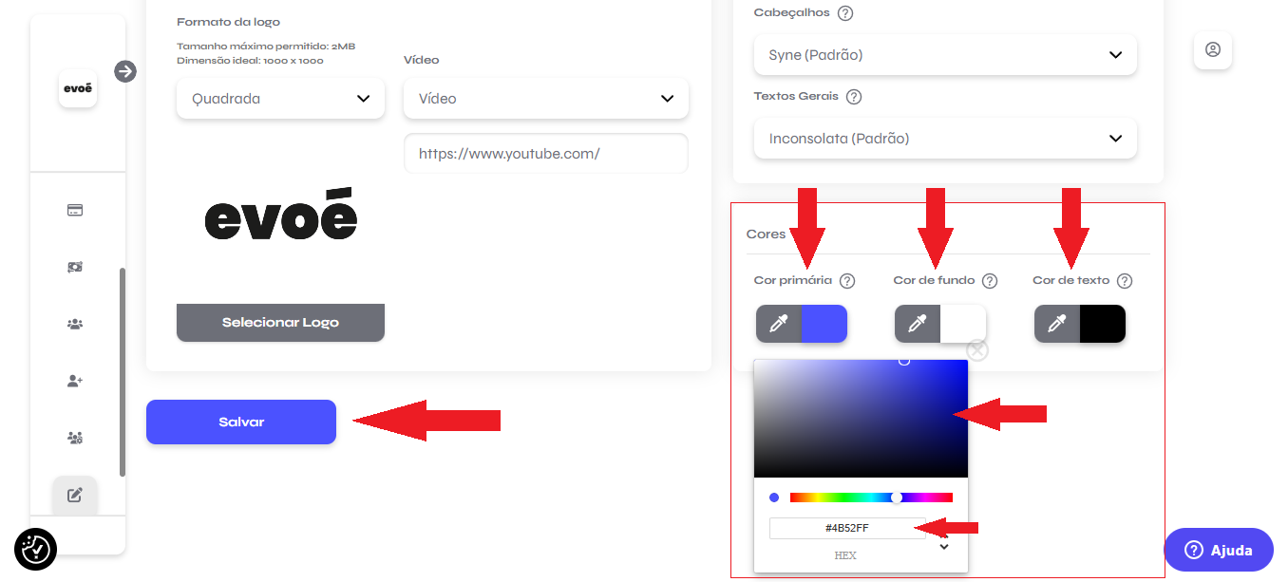Click the Cor de fundo eyedropper icon
Viewport: 1288px width, 582px height.
(x=918, y=324)
